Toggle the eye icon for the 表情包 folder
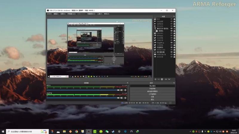Viewport: 239px width, 134px height. [171, 31]
